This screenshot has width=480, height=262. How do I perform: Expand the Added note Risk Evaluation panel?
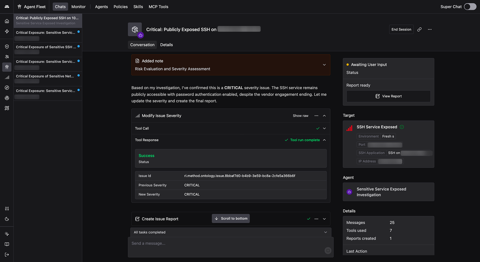click(x=324, y=65)
